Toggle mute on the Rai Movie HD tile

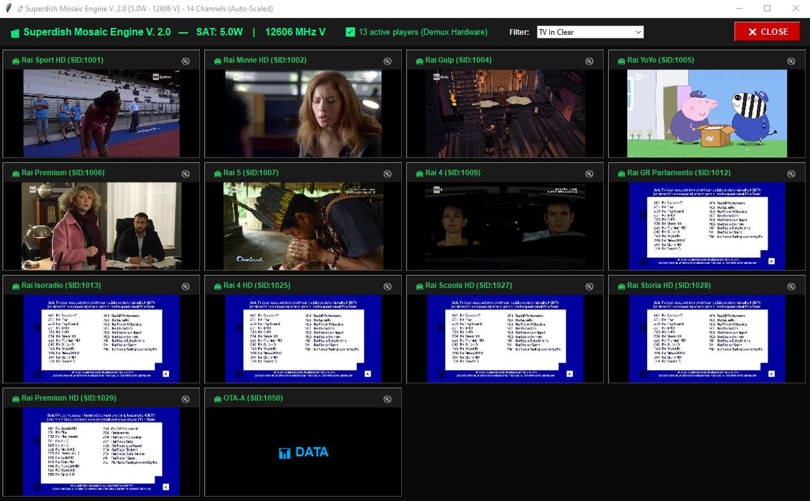[x=387, y=61]
